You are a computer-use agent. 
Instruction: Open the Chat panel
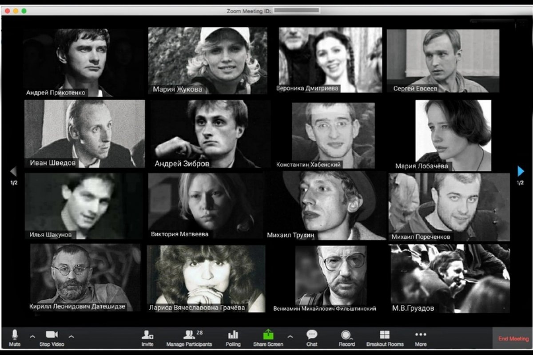pyautogui.click(x=312, y=338)
